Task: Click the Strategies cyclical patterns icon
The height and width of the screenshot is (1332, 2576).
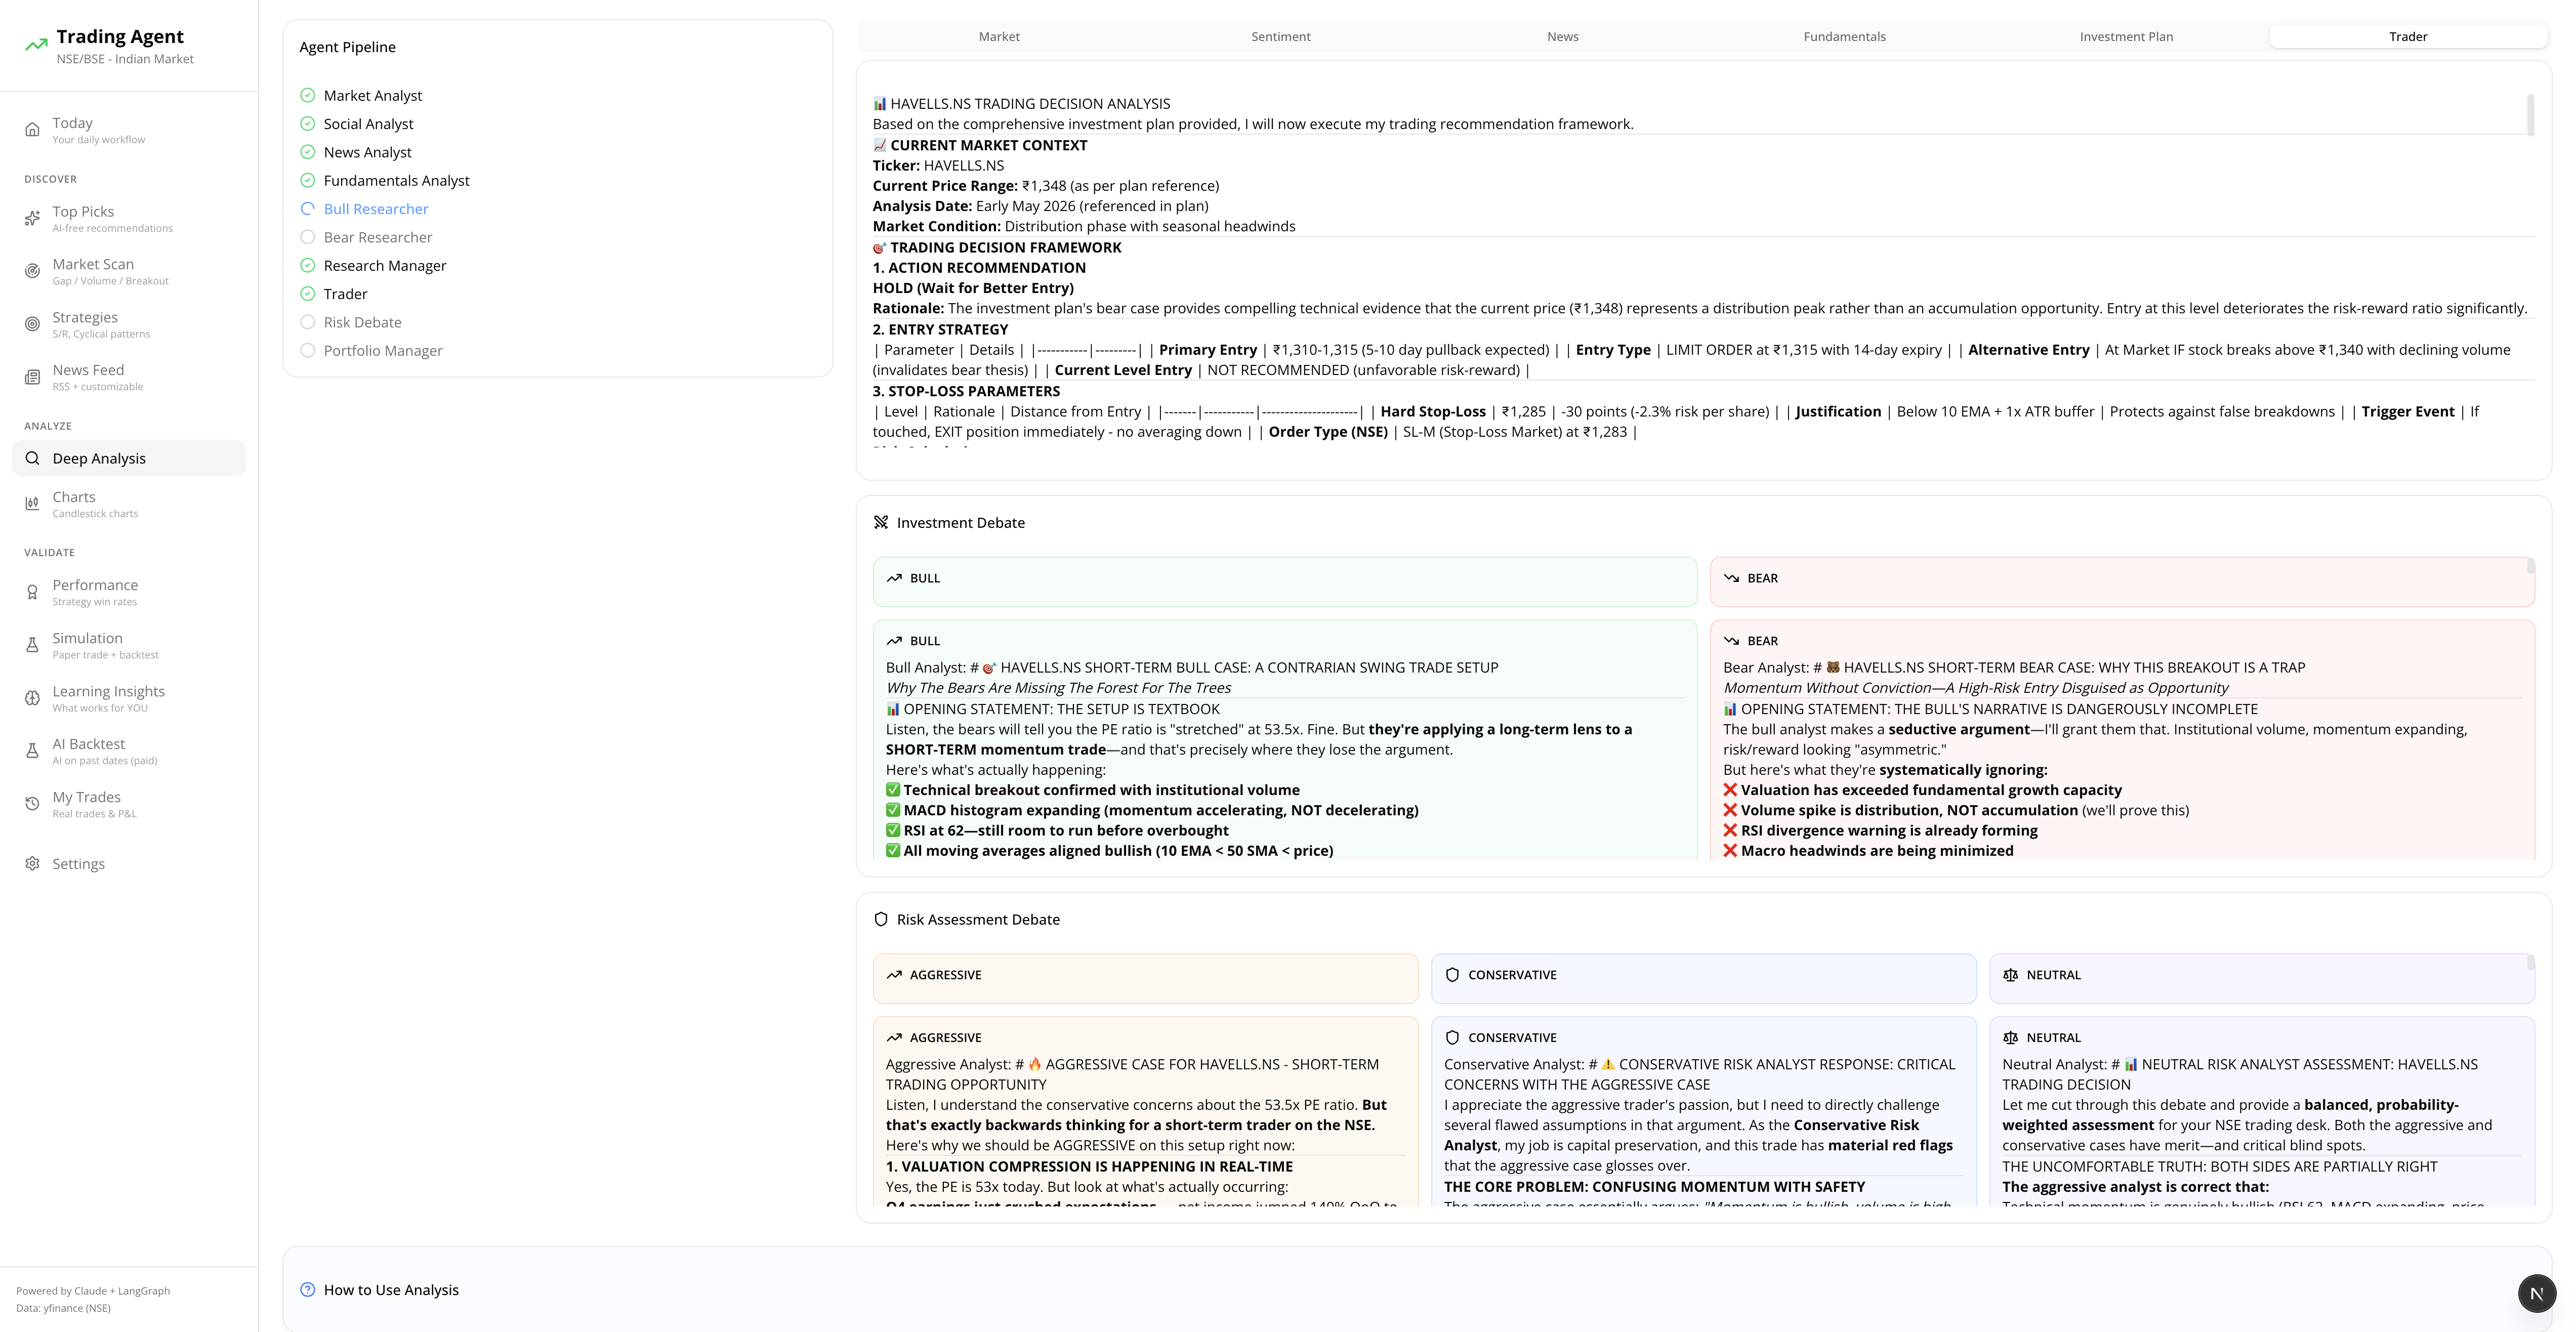Action: 32,324
